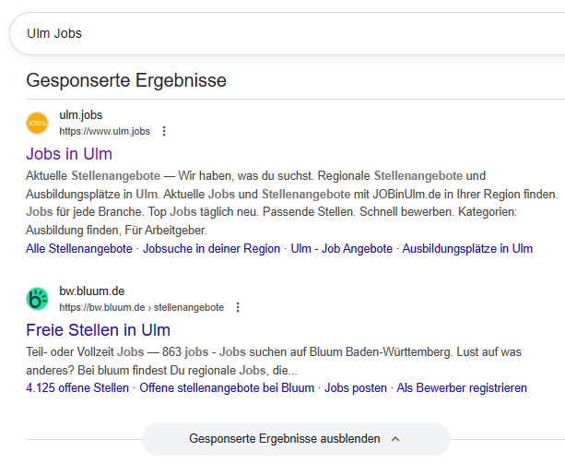
Task: Click 'Offene stellenangebote bei Bluum' link
Action: 227,387
